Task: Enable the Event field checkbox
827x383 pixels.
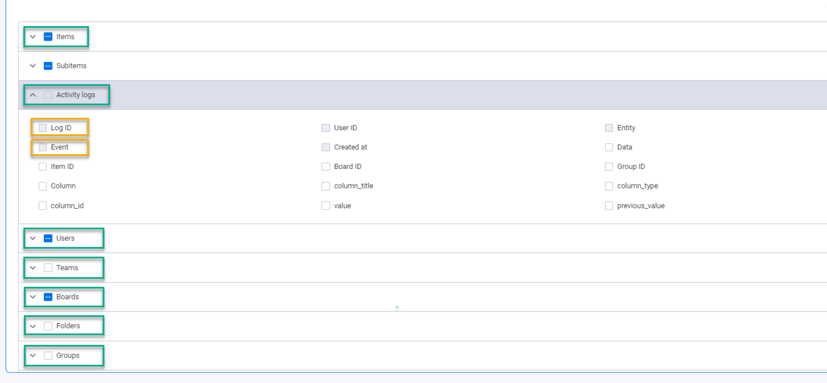Action: point(42,147)
